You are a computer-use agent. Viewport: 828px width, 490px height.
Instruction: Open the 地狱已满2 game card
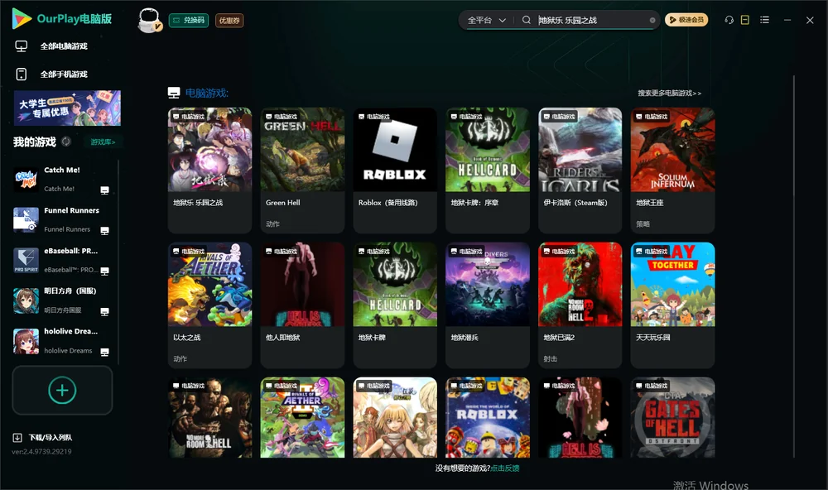tap(580, 305)
